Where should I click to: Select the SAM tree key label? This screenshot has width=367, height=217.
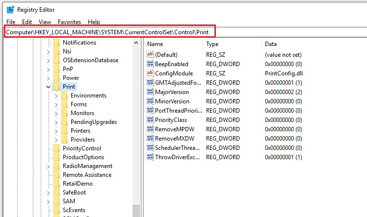tap(69, 201)
